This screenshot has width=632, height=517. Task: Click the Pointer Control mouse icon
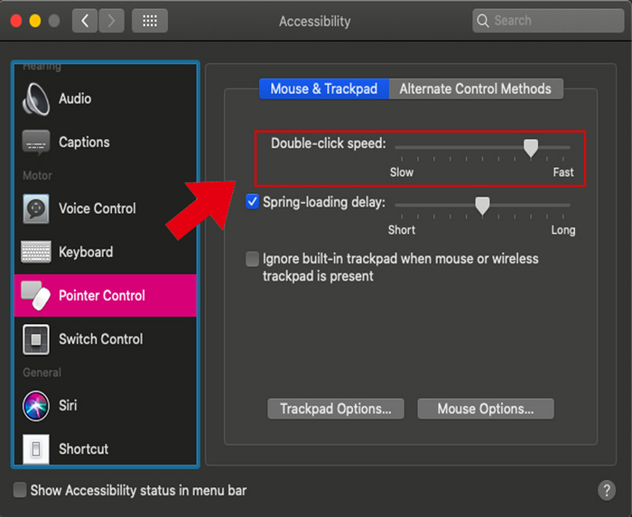pos(36,296)
